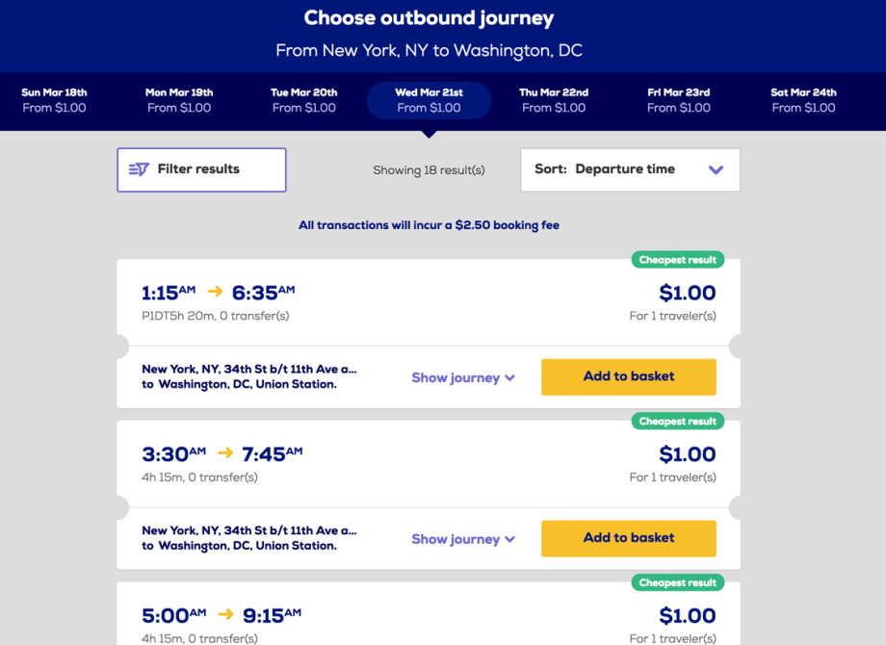Select the Mon Mar 19th date tab
Screen dimensions: 886x645
click(179, 100)
